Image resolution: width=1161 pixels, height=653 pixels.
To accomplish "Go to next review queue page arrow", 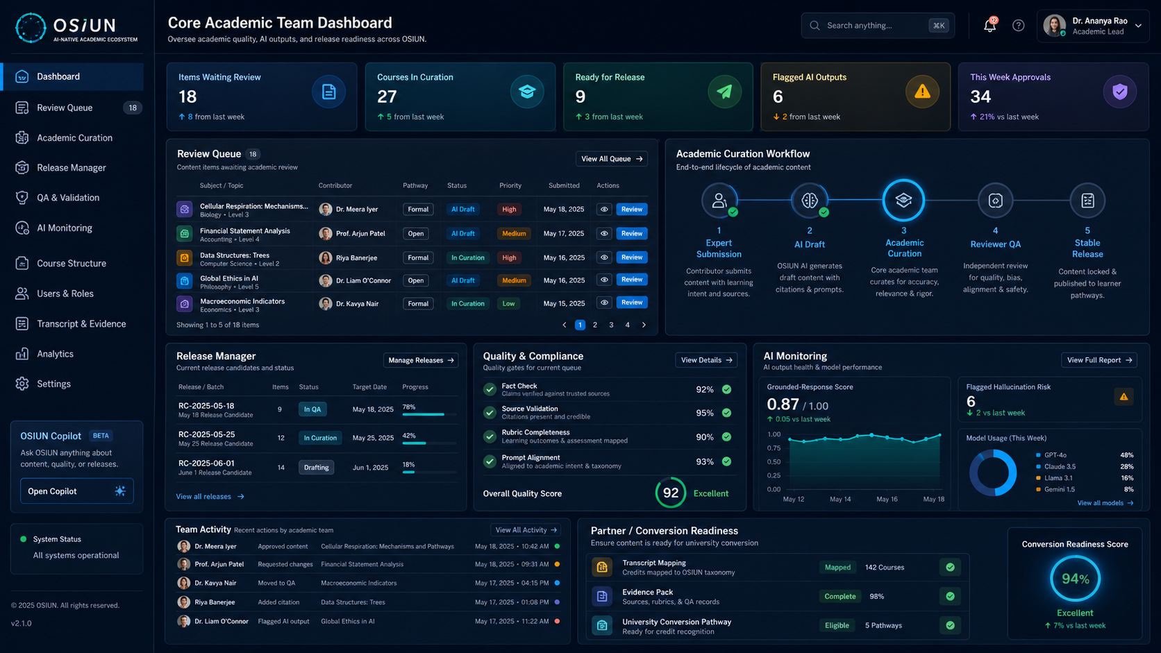I will pos(644,325).
